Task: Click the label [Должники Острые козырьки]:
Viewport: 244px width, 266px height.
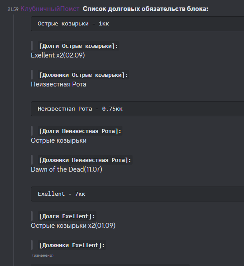Action: 83,75
